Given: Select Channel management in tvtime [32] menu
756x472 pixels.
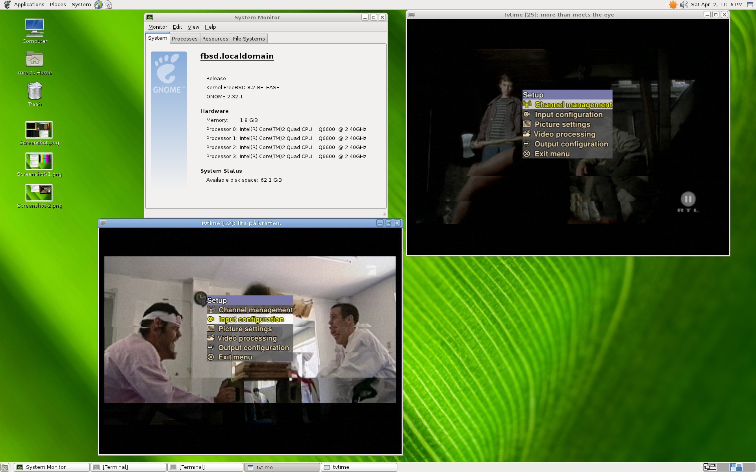Looking at the screenshot, I should 250,310.
